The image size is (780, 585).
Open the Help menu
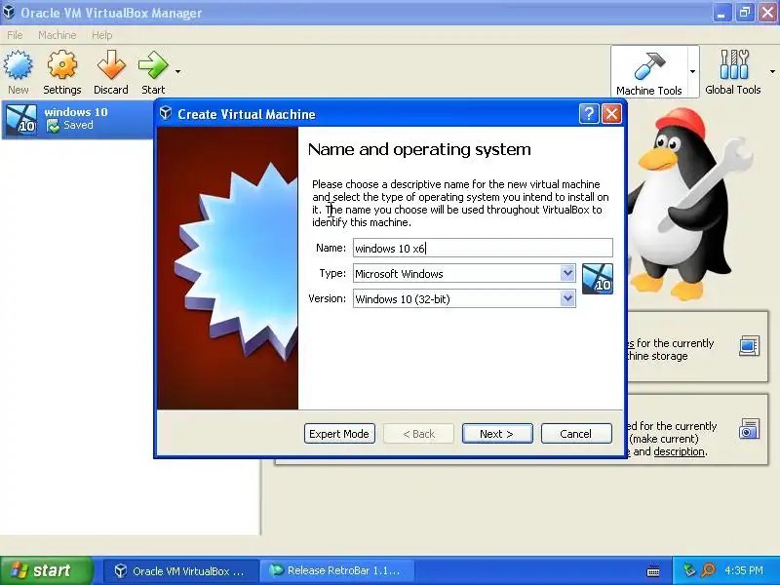[102, 35]
